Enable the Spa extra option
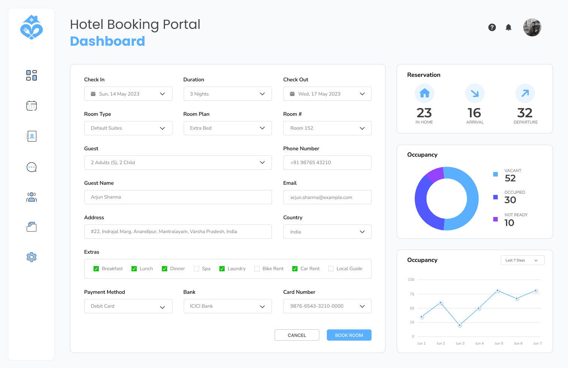 point(196,269)
